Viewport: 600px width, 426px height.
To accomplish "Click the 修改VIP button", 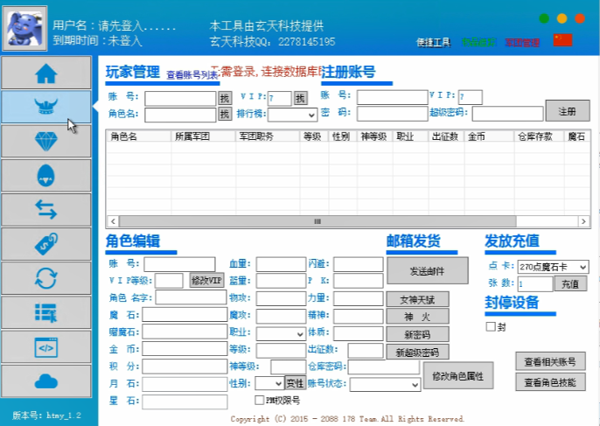I will pos(206,280).
